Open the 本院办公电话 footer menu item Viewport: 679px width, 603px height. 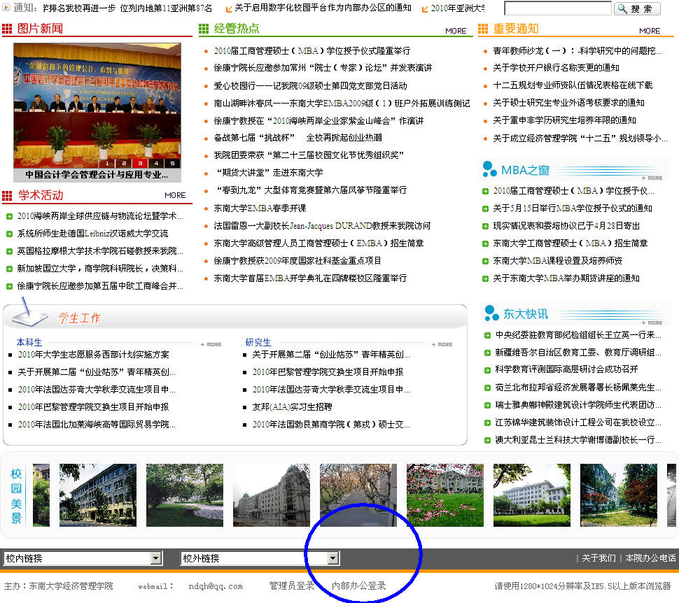point(650,558)
